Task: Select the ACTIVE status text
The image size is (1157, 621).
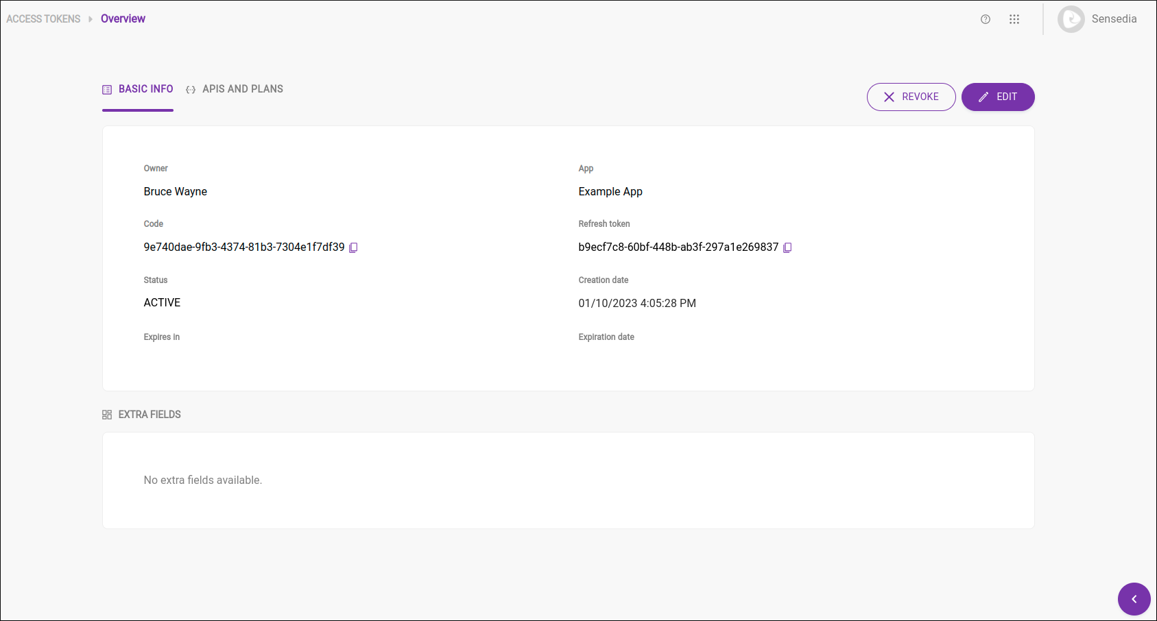Action: (x=162, y=302)
